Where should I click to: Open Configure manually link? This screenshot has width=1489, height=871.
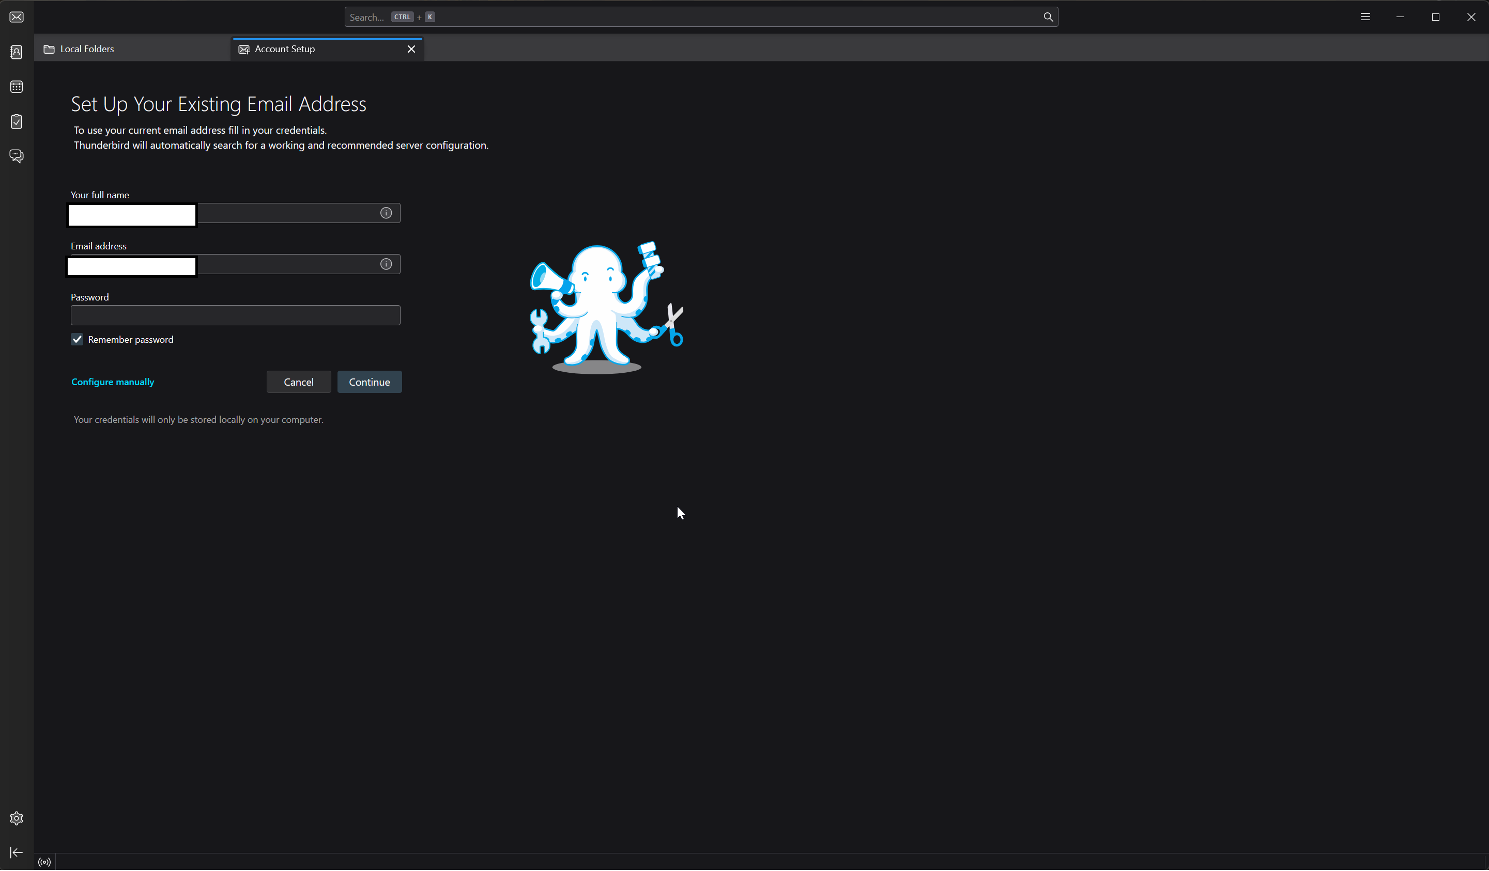coord(113,383)
